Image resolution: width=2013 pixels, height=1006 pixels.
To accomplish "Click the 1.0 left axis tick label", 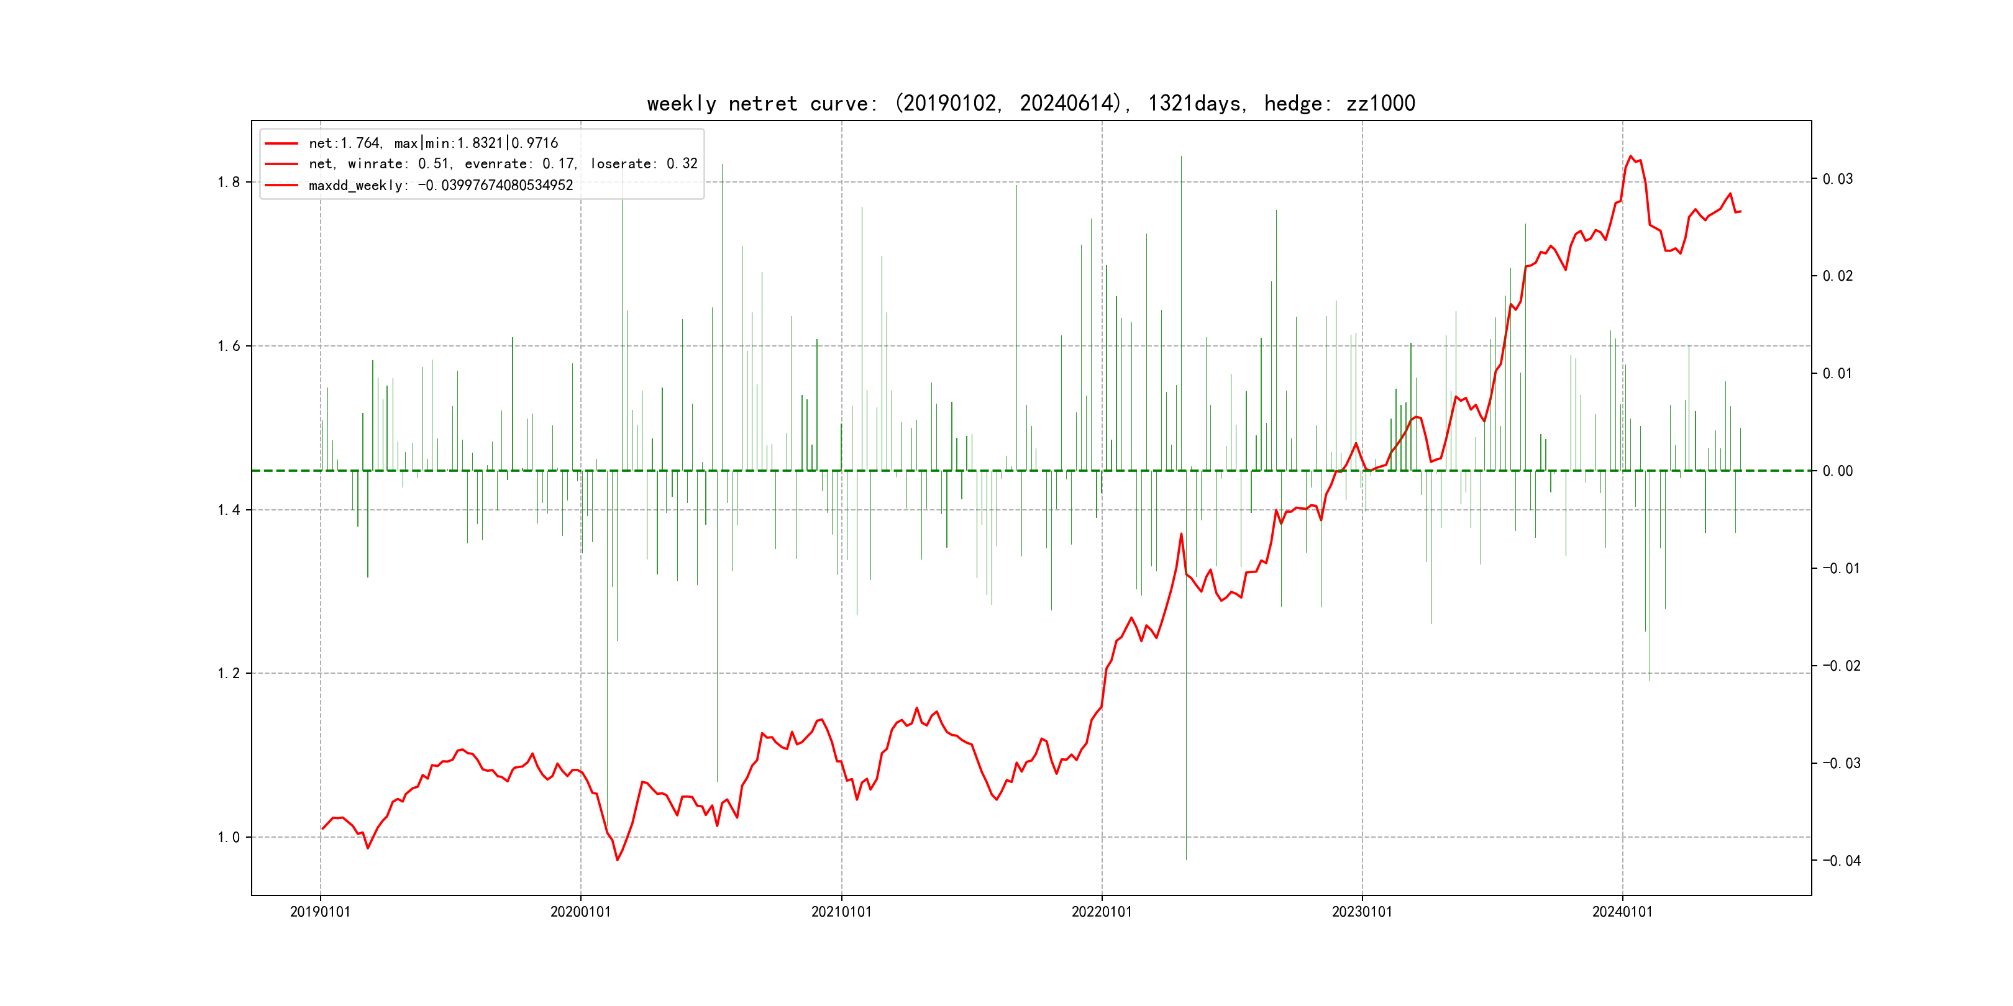I will [228, 837].
